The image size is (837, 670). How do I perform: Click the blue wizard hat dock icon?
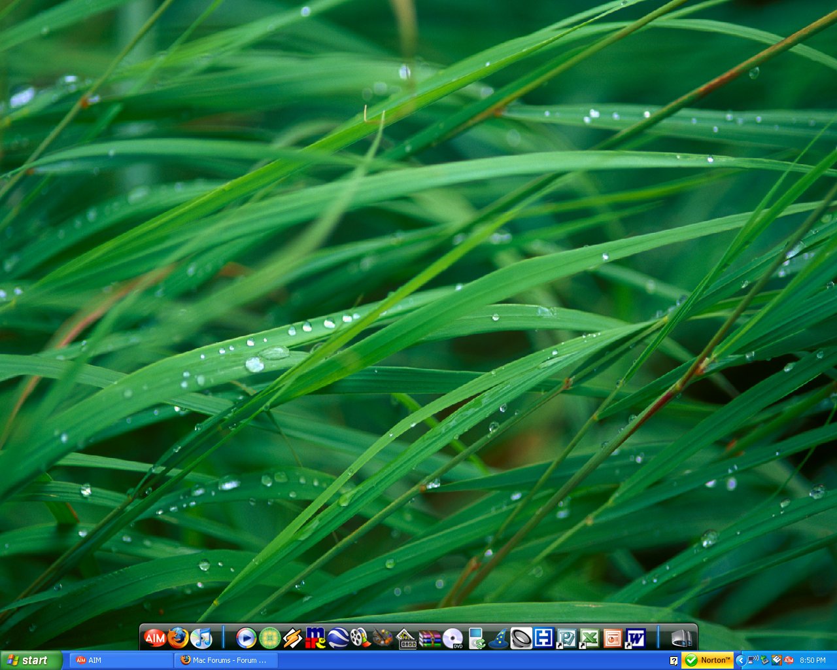coord(498,638)
